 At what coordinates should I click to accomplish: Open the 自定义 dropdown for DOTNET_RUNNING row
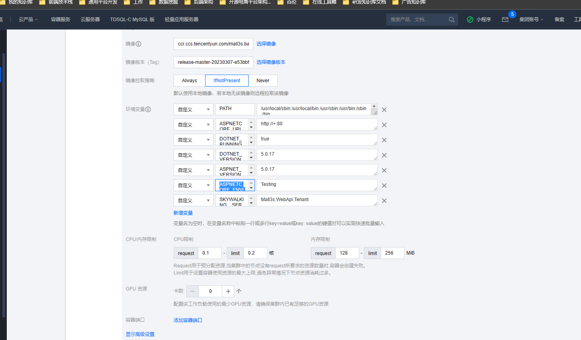coord(194,140)
